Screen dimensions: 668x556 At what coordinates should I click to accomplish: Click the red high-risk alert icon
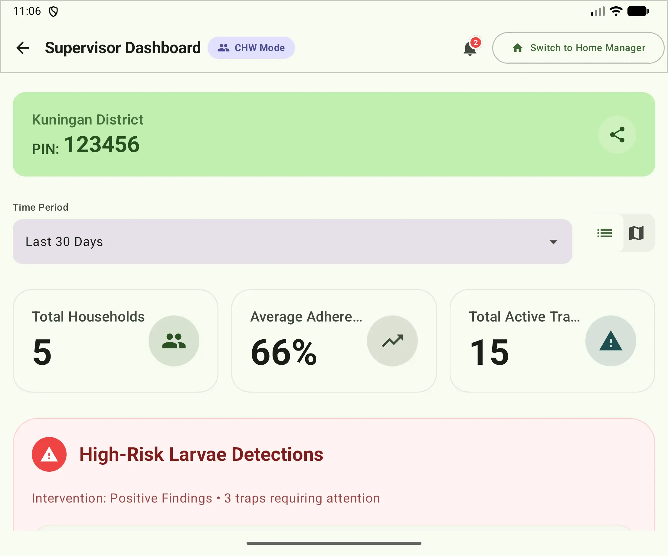(49, 454)
